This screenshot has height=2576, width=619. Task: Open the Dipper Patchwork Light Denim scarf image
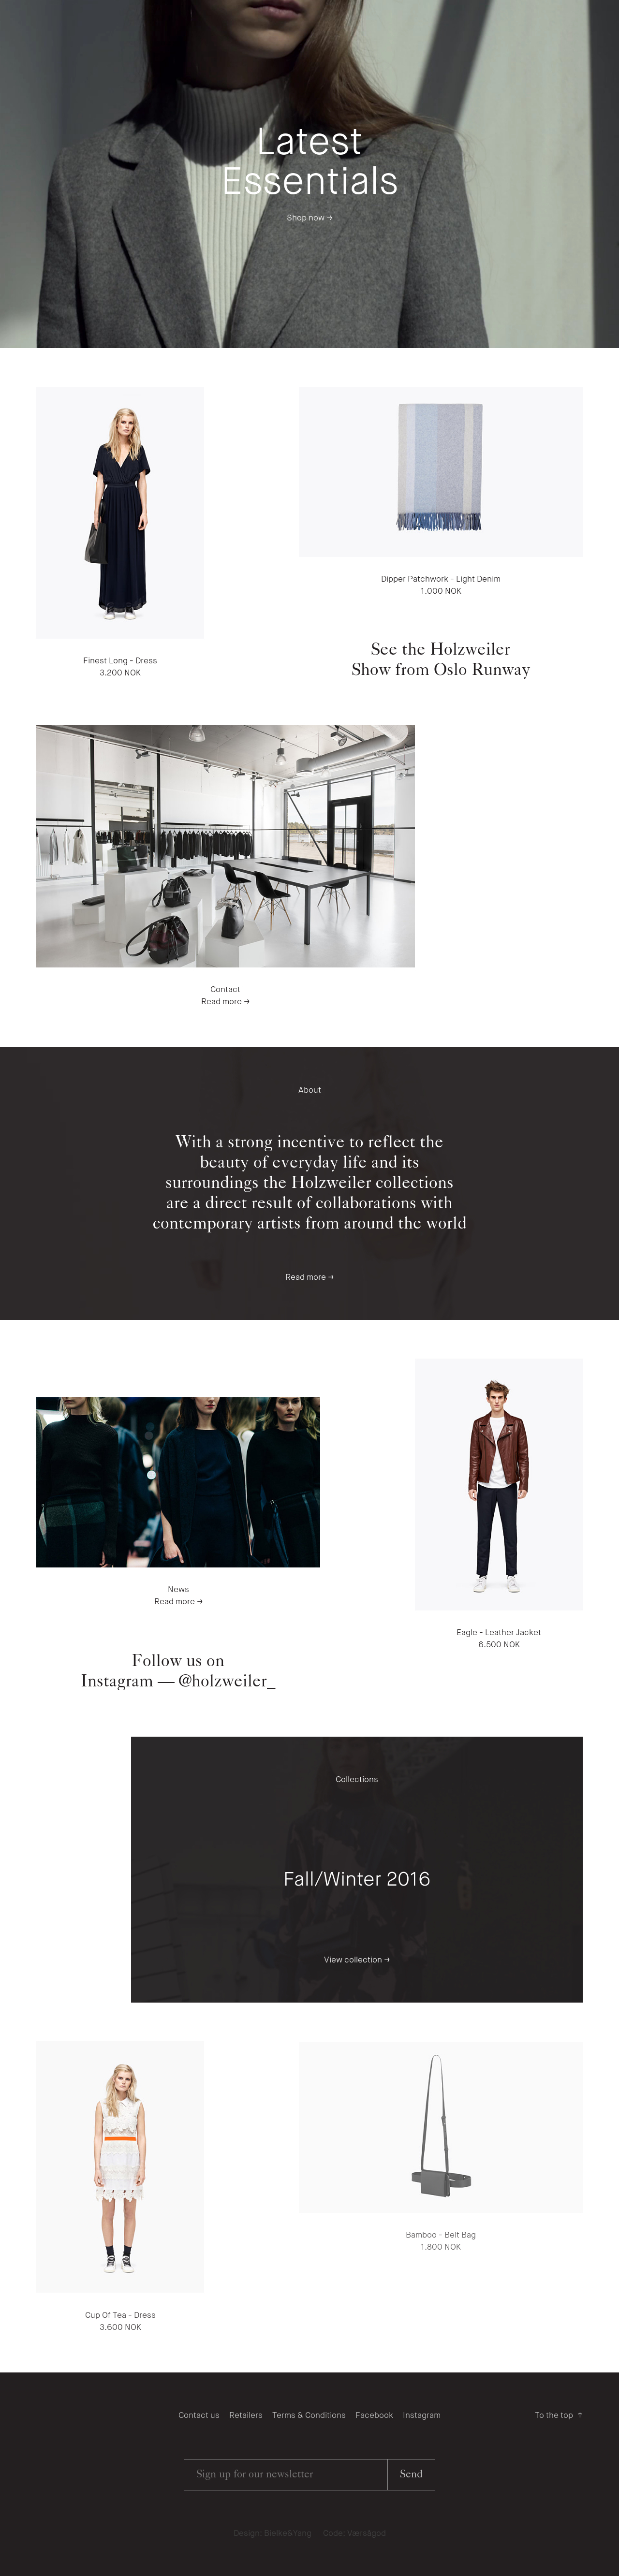point(440,471)
